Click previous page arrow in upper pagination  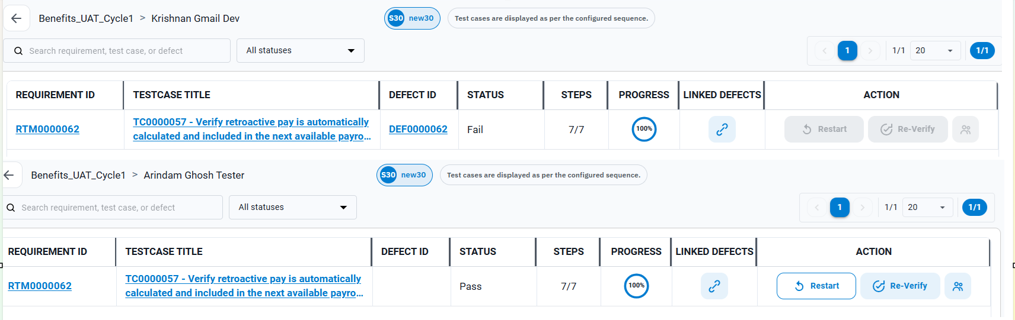(824, 50)
